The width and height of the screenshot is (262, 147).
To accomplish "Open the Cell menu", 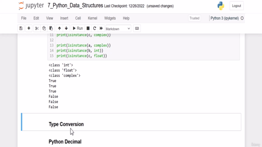I will [x=78, y=18].
